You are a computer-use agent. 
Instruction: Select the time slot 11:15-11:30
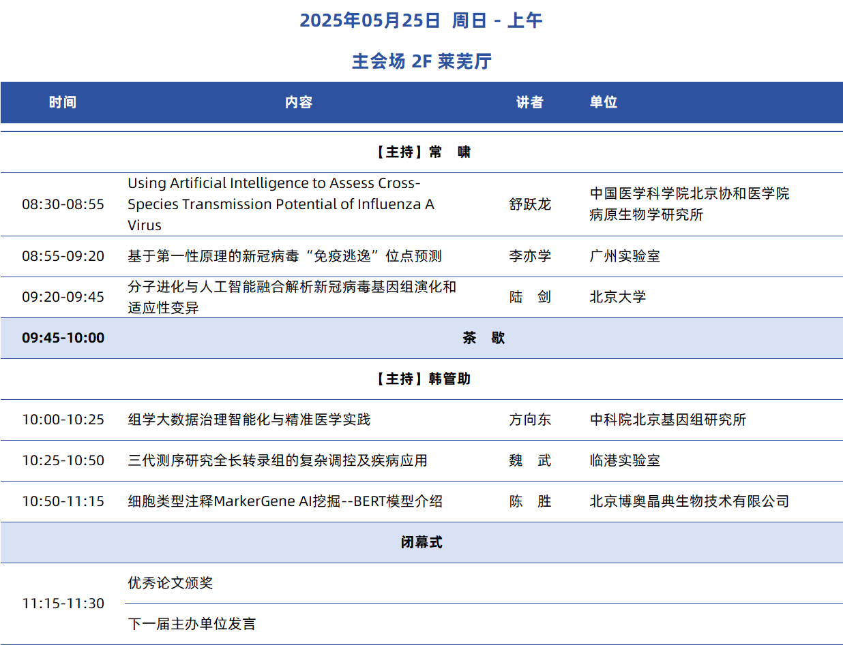tap(63, 603)
